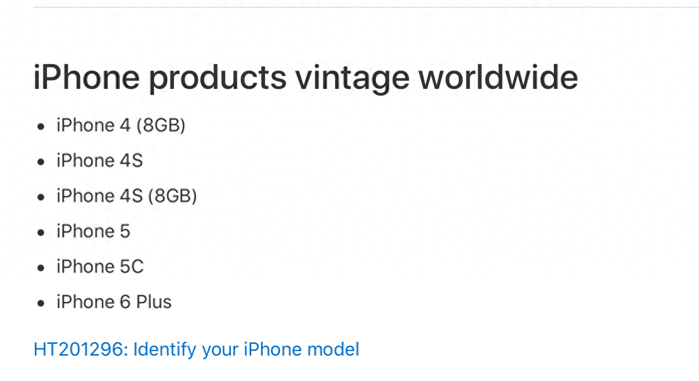Select the 'iPhone 5C' list entry
This screenshot has width=699, height=381.
point(100,267)
